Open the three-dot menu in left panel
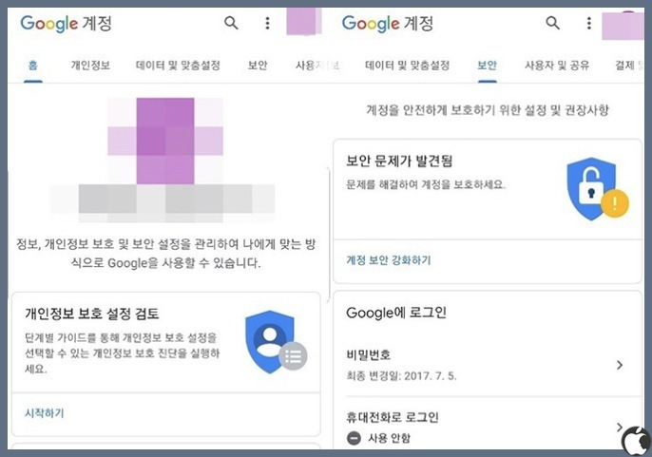The width and height of the screenshot is (652, 457). click(267, 23)
